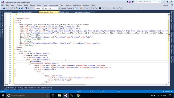Screen dimensions: 174x98
Task: Click the horizontal scrollbar thumb in editor
Action: coord(49,85)
